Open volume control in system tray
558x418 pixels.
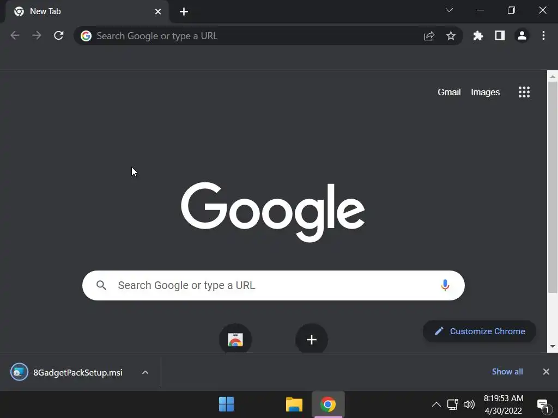coord(469,404)
